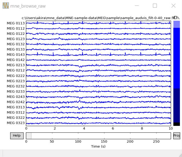The width and height of the screenshot is (182, 157).
Task: Click the black bottom segment of channel scrollbar
Action: 177,124
